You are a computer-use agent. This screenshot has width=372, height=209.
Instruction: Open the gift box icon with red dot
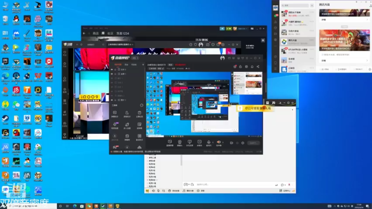click(x=235, y=66)
